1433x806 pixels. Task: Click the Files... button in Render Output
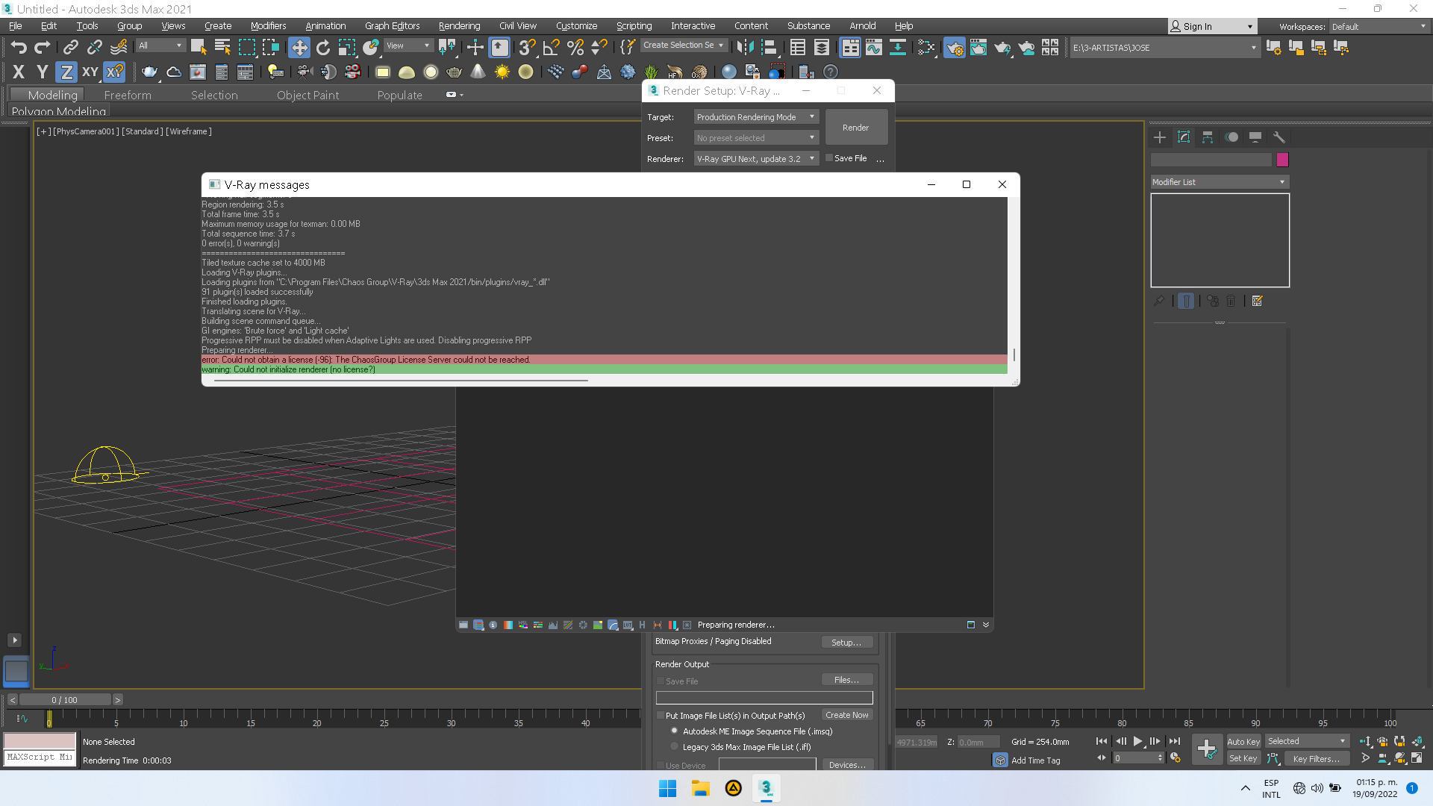(846, 680)
